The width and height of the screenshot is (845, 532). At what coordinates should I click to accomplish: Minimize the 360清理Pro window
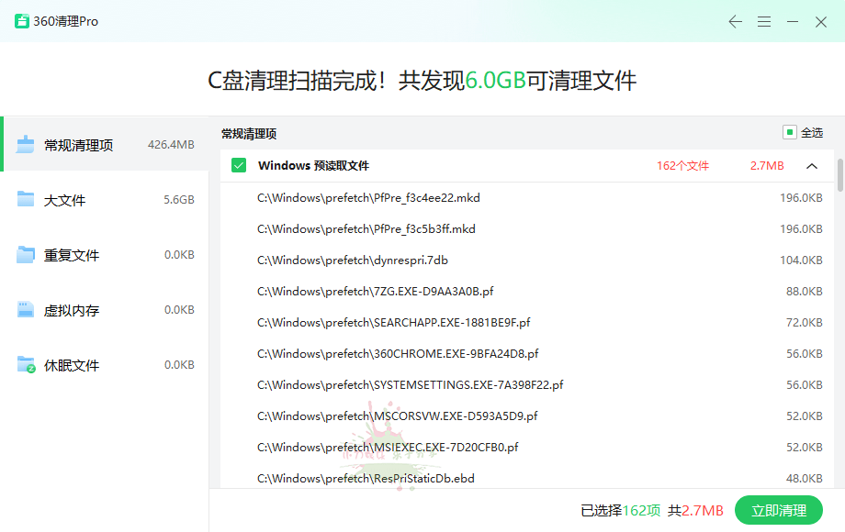793,21
